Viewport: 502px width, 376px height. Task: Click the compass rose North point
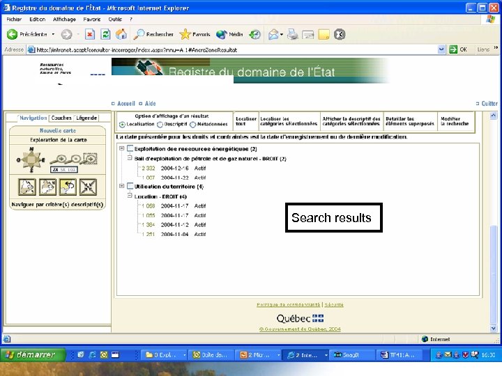coord(31,149)
